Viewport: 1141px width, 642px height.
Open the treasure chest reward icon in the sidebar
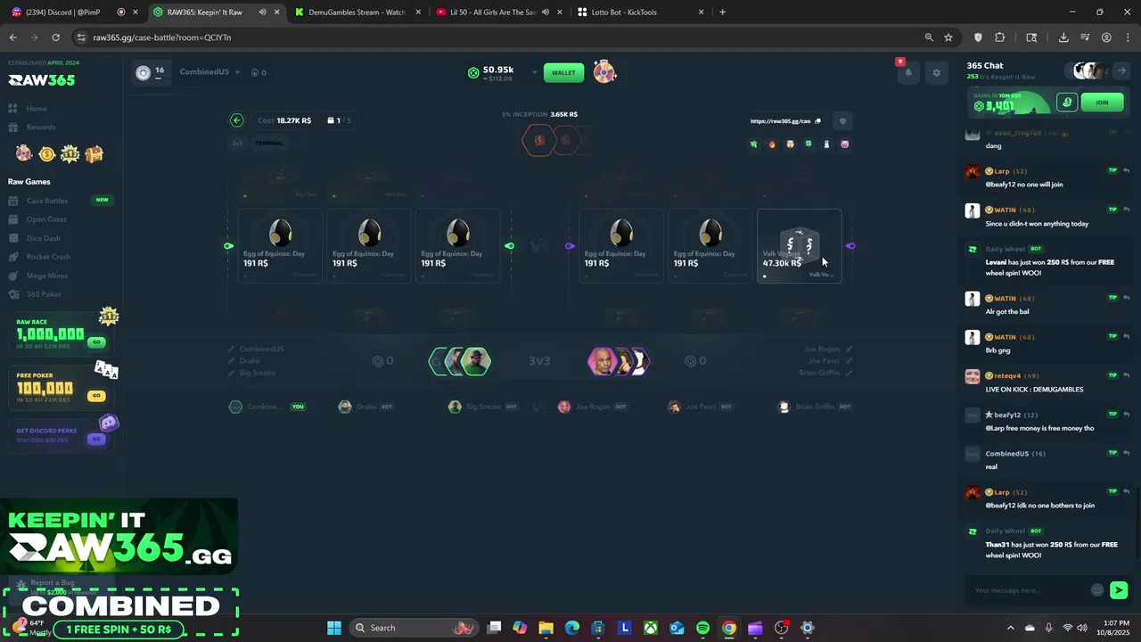tap(94, 154)
